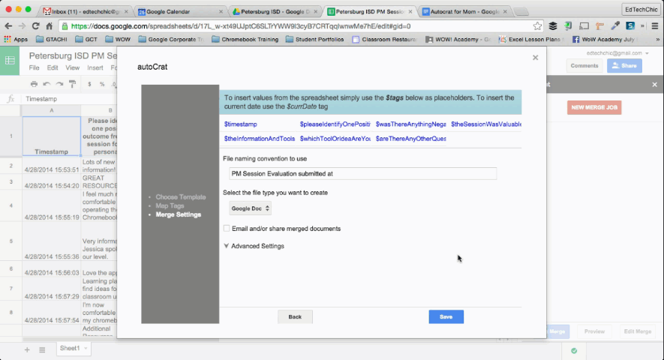Screen dimensions: 664x360
Task: Click the blue Share button
Action: (x=624, y=66)
